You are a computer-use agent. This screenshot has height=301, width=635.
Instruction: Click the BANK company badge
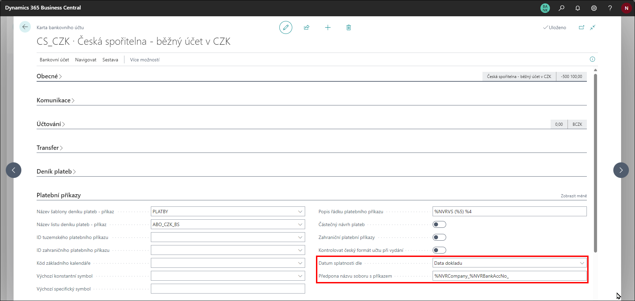(x=545, y=8)
